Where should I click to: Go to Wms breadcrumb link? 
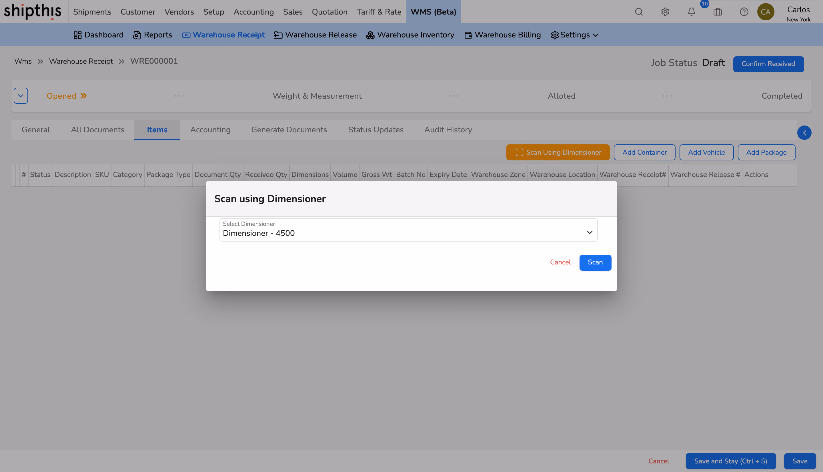(x=23, y=61)
